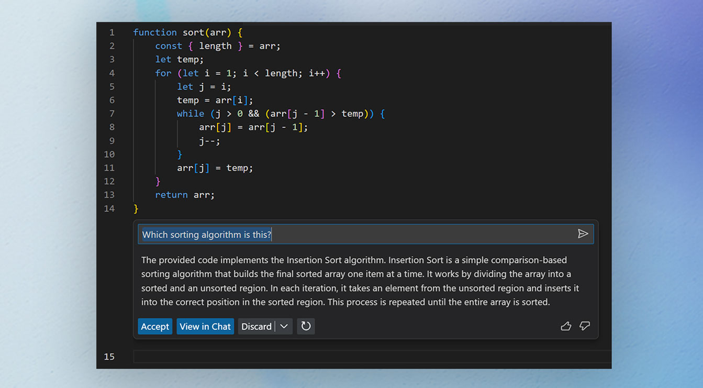The image size is (703, 388).
Task: Click the 'j--;' line
Action: (210, 141)
